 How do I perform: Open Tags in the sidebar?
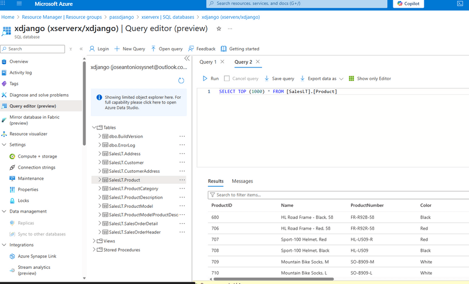(13, 84)
